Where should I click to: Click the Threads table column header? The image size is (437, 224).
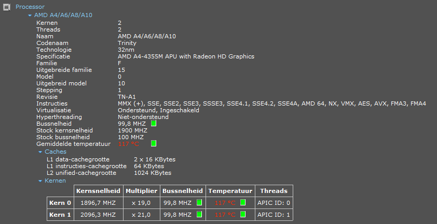[274, 191]
